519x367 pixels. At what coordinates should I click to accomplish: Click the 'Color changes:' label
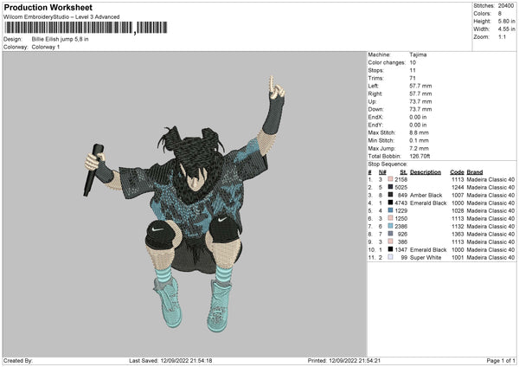[387, 62]
